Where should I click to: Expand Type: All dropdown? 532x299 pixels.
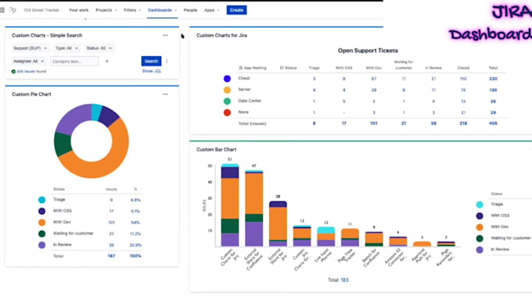(x=66, y=48)
